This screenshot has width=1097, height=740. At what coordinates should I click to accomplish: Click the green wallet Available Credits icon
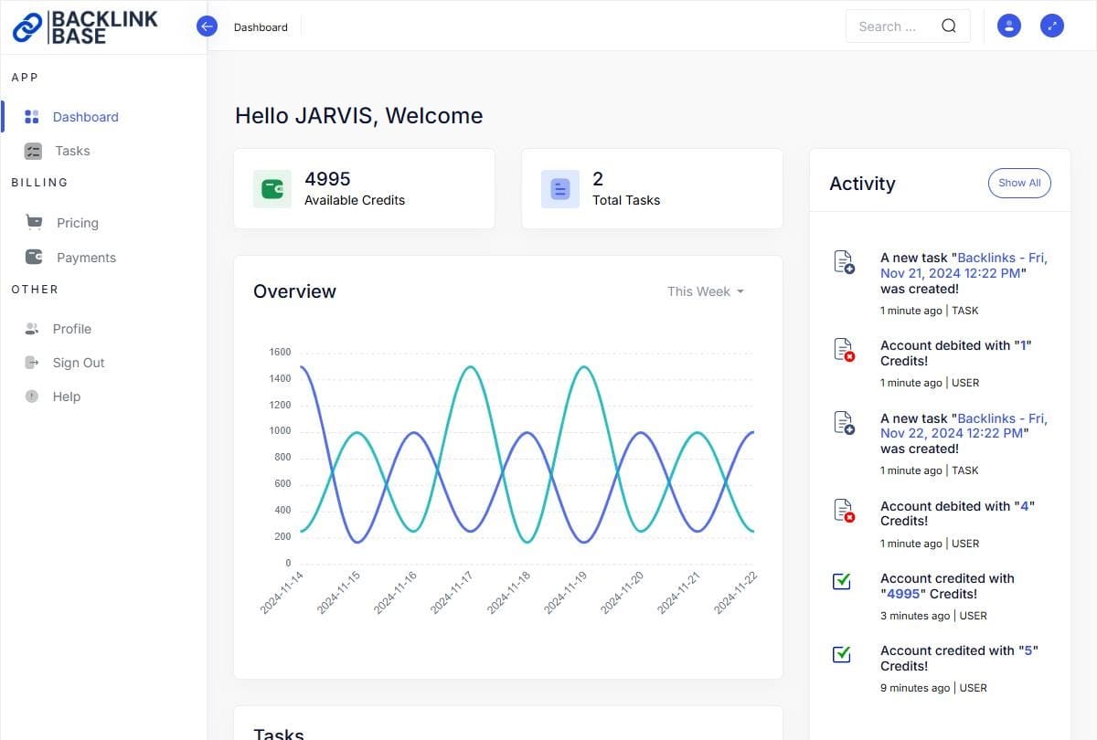tap(272, 189)
